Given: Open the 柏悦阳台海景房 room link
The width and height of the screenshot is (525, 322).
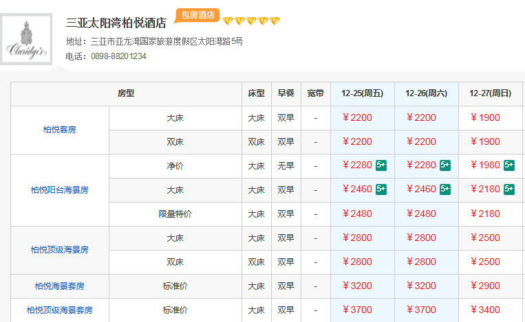Looking at the screenshot, I should pyautogui.click(x=59, y=190).
